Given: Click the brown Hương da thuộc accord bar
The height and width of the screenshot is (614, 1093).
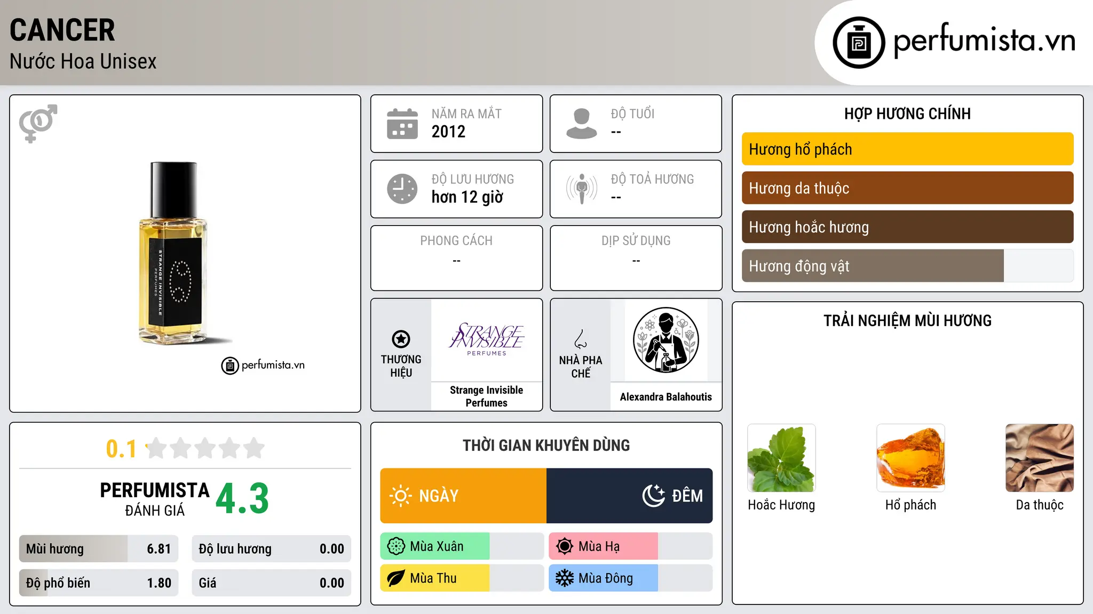Looking at the screenshot, I should [907, 188].
